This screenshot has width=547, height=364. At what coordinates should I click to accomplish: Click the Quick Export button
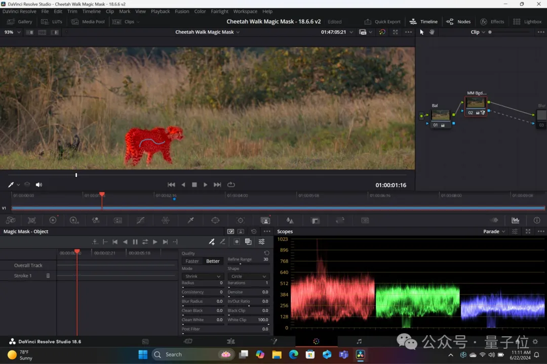point(382,22)
